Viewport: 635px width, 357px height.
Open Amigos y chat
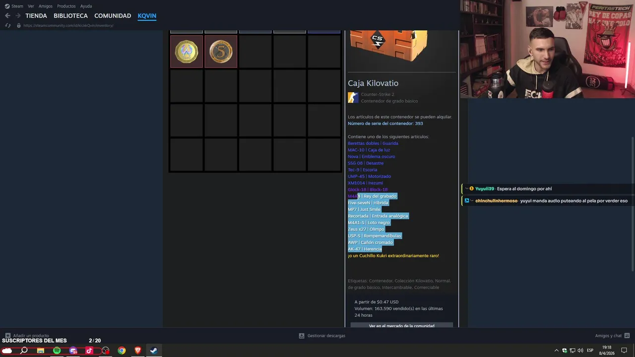coord(609,336)
